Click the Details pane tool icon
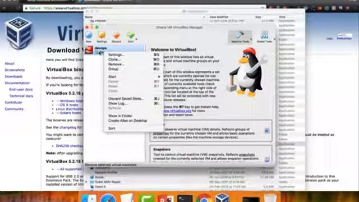The height and width of the screenshot is (202, 359). 267,131
